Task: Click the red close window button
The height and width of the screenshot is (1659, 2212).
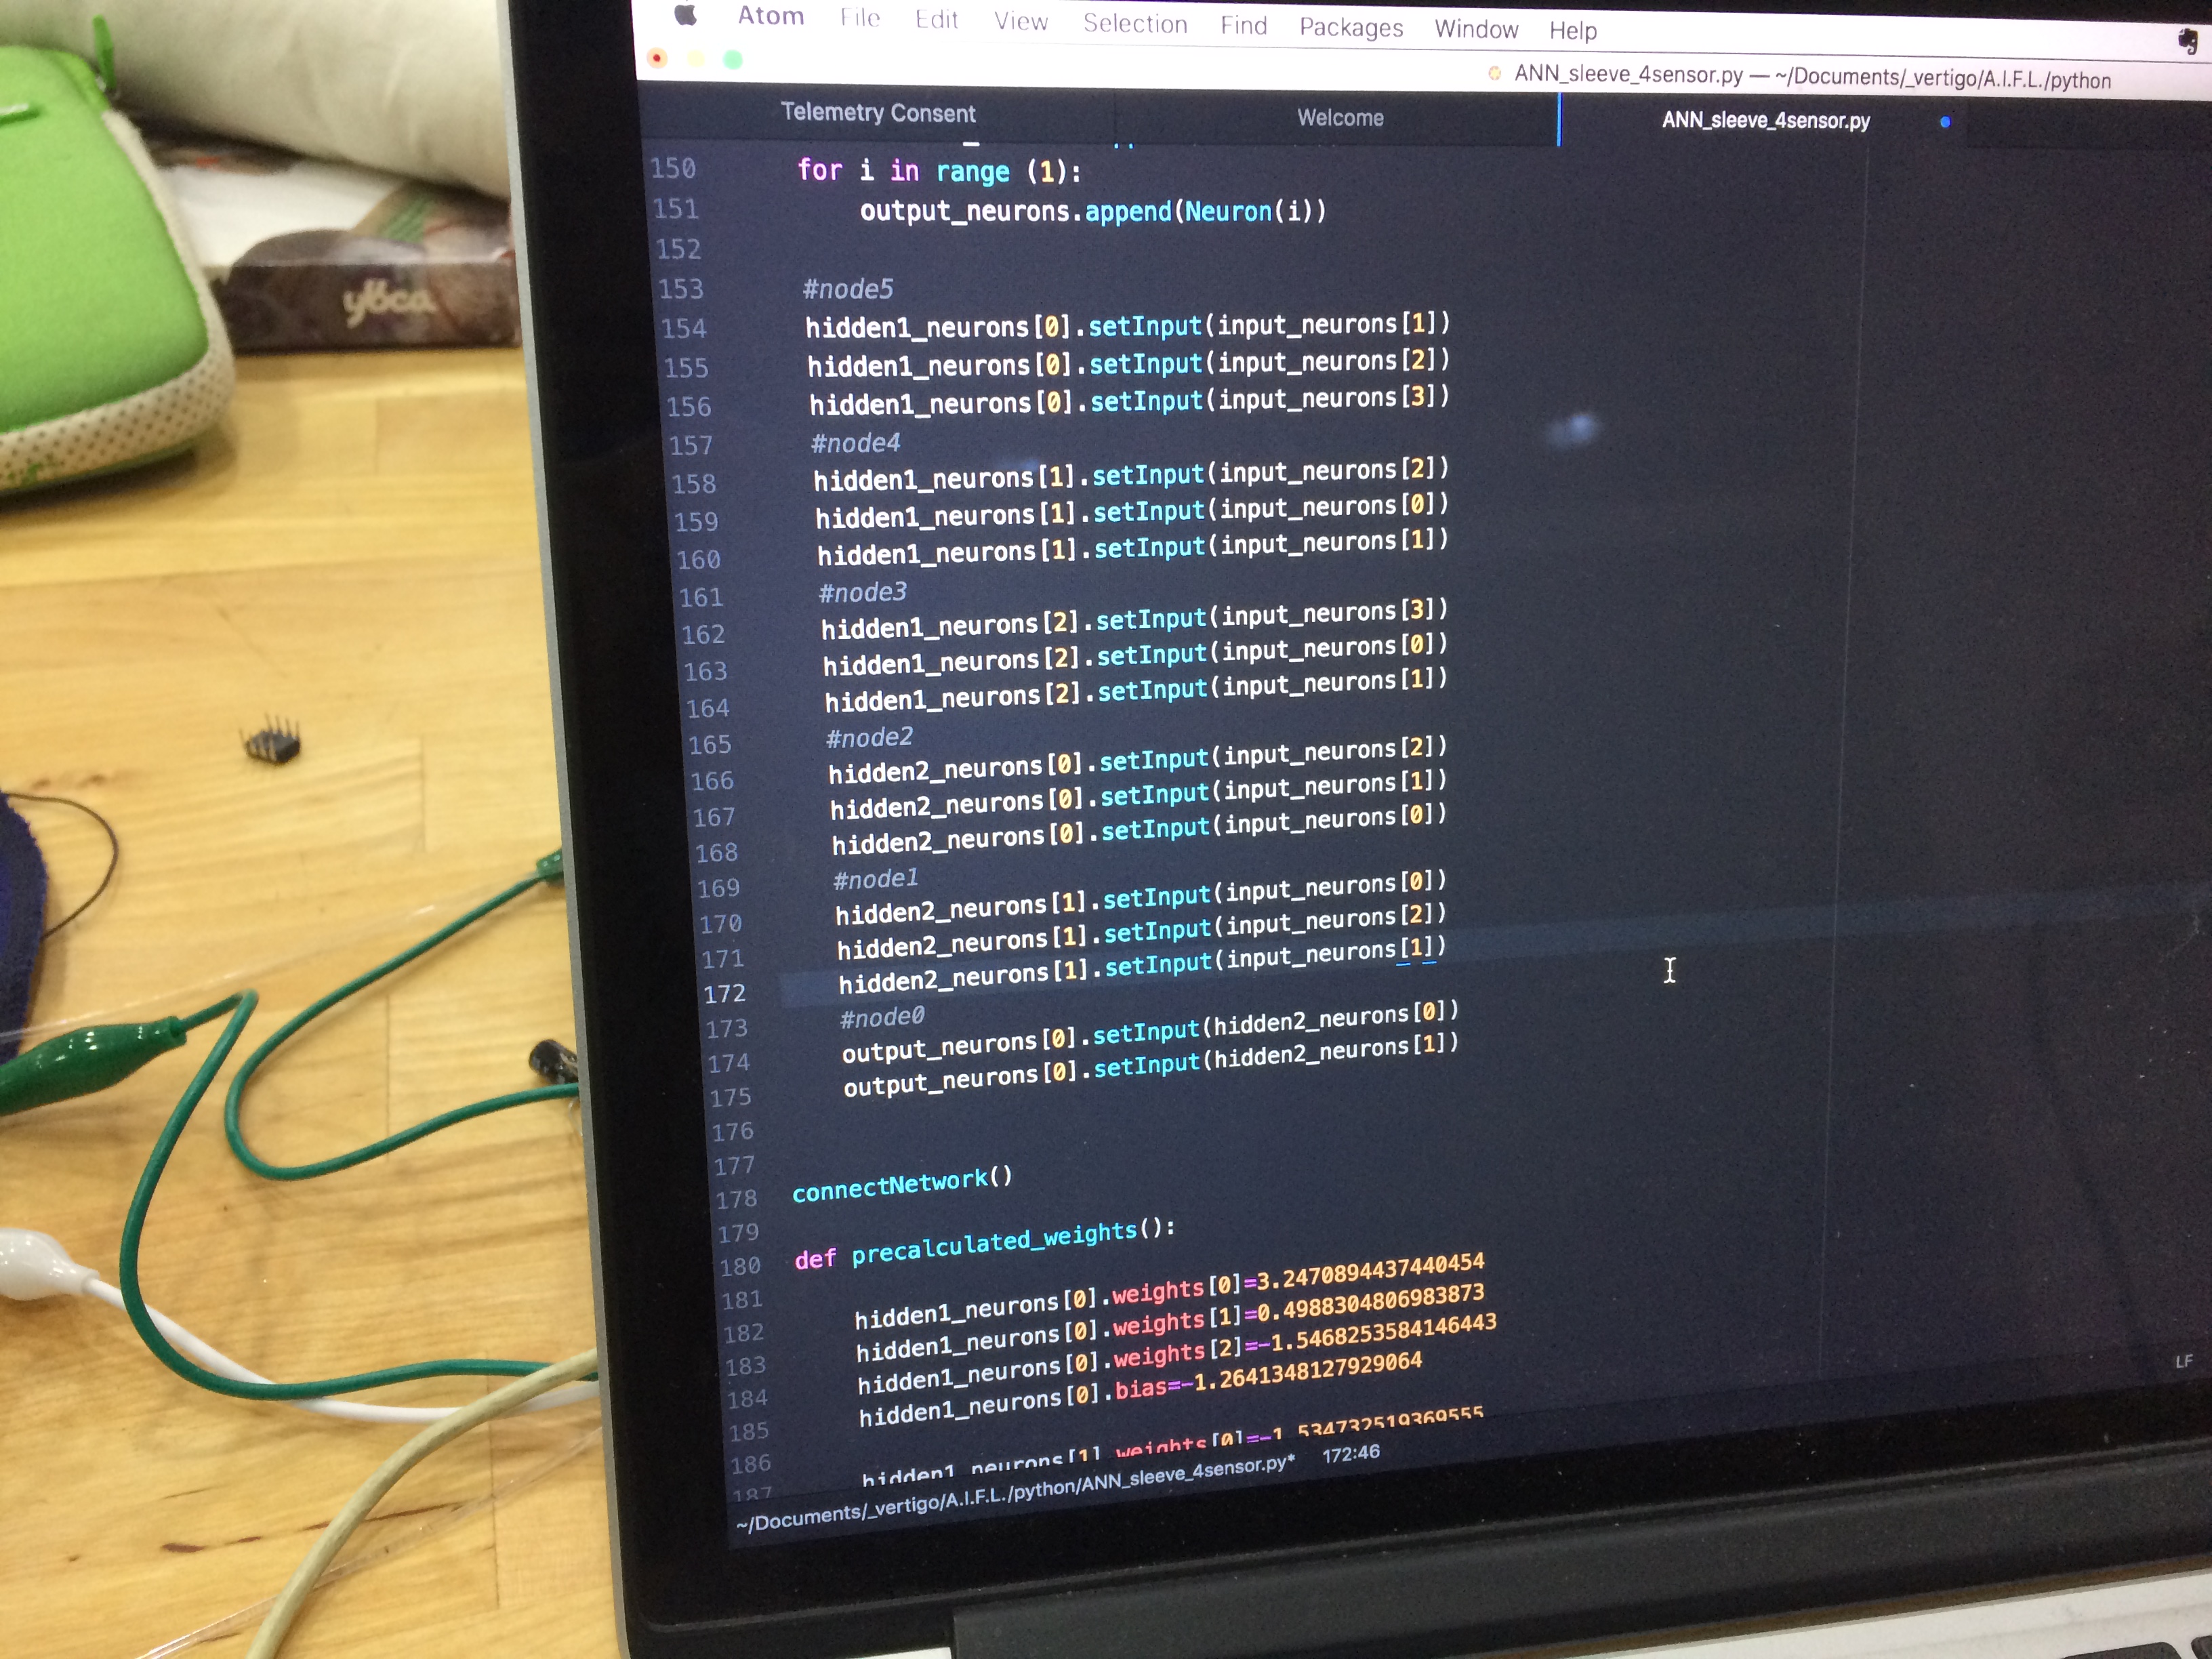Action: [x=657, y=58]
